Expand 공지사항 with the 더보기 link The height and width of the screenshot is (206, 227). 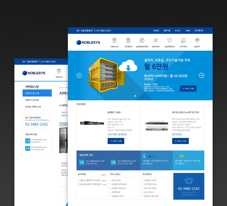(x=103, y=175)
